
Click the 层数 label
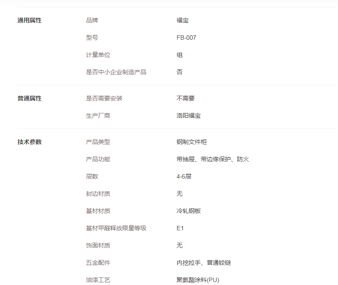coord(92,176)
